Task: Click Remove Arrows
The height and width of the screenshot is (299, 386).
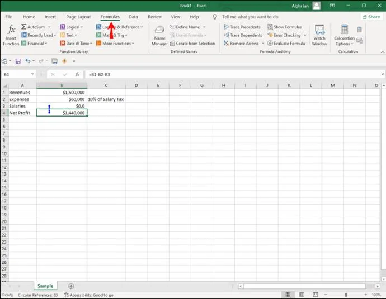Action: [x=242, y=43]
